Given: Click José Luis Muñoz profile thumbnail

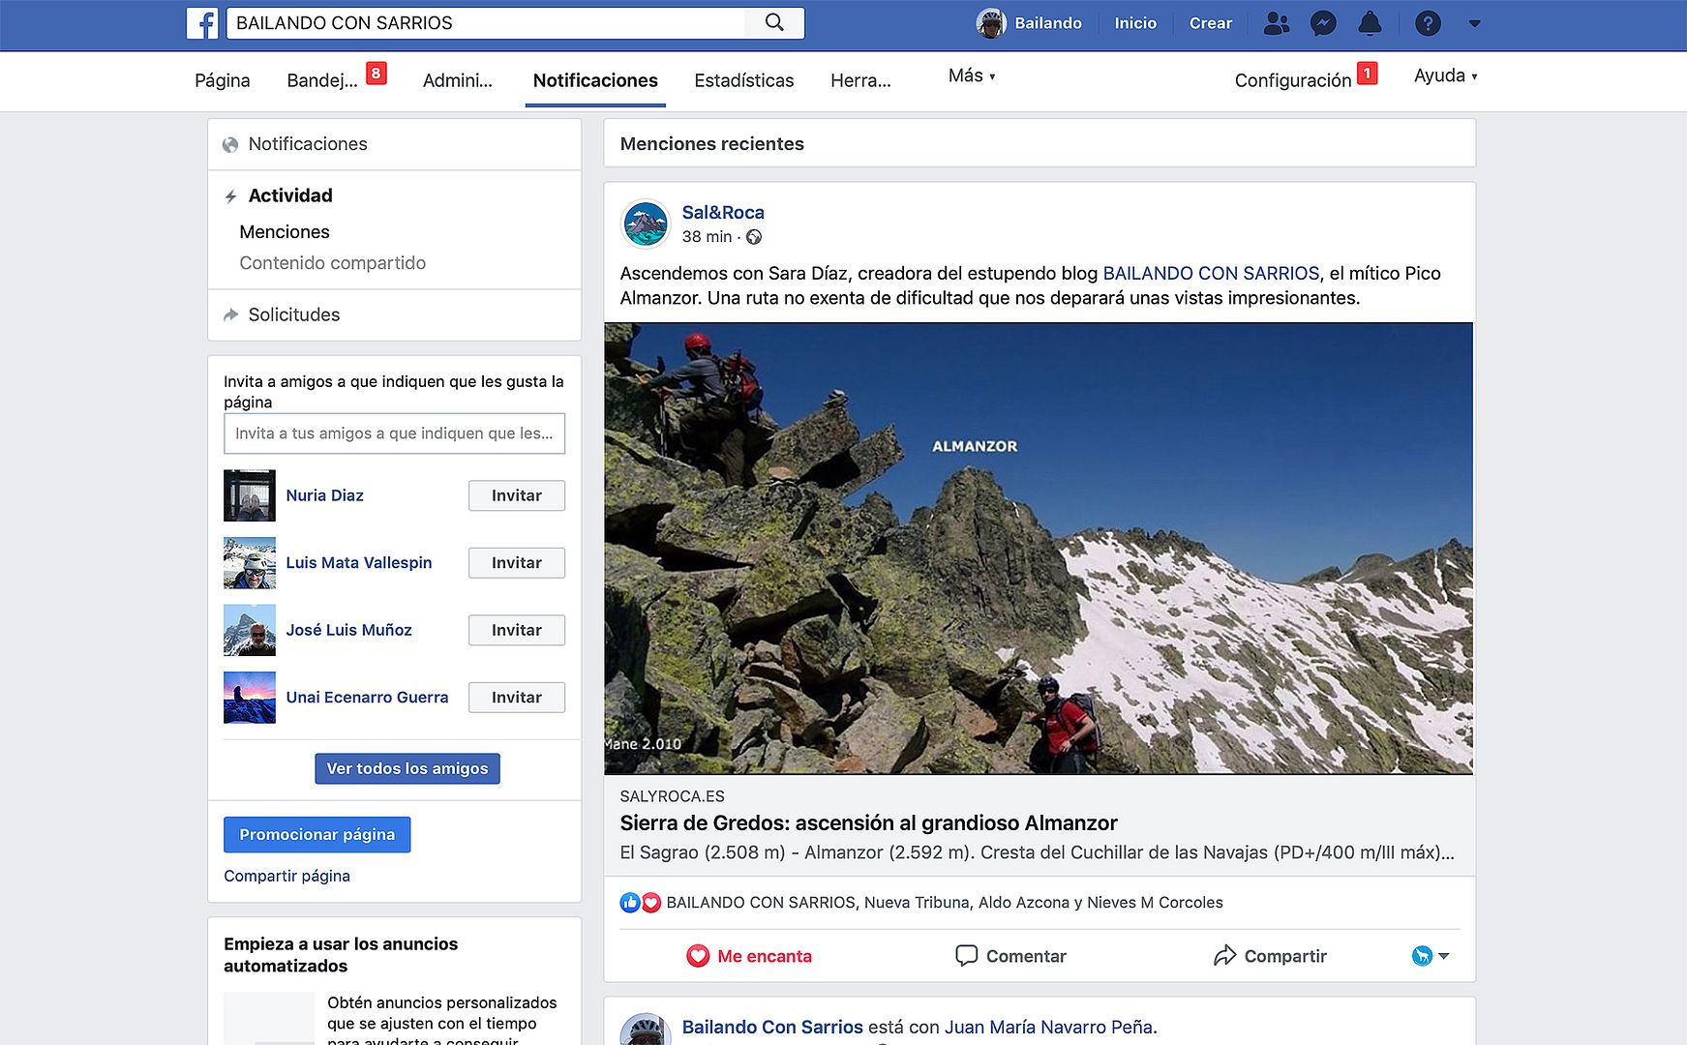Looking at the screenshot, I should [x=250, y=630].
